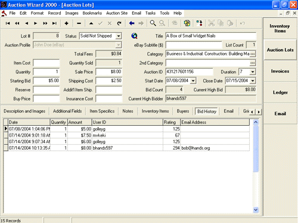Viewport: 298px width, 223px height.
Task: Expand the Duration dropdown
Action: click(x=253, y=72)
